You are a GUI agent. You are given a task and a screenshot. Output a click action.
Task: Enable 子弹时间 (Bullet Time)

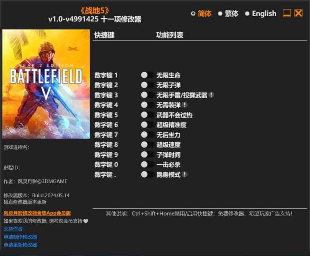[145, 155]
